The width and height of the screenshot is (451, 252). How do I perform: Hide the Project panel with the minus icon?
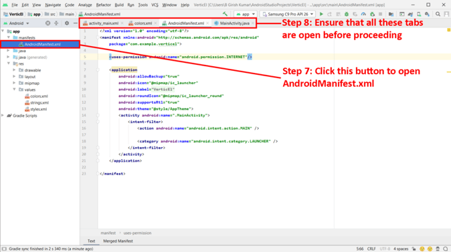[x=75, y=23]
